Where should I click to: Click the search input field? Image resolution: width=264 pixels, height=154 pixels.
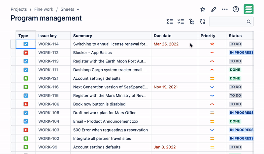pos(231,21)
